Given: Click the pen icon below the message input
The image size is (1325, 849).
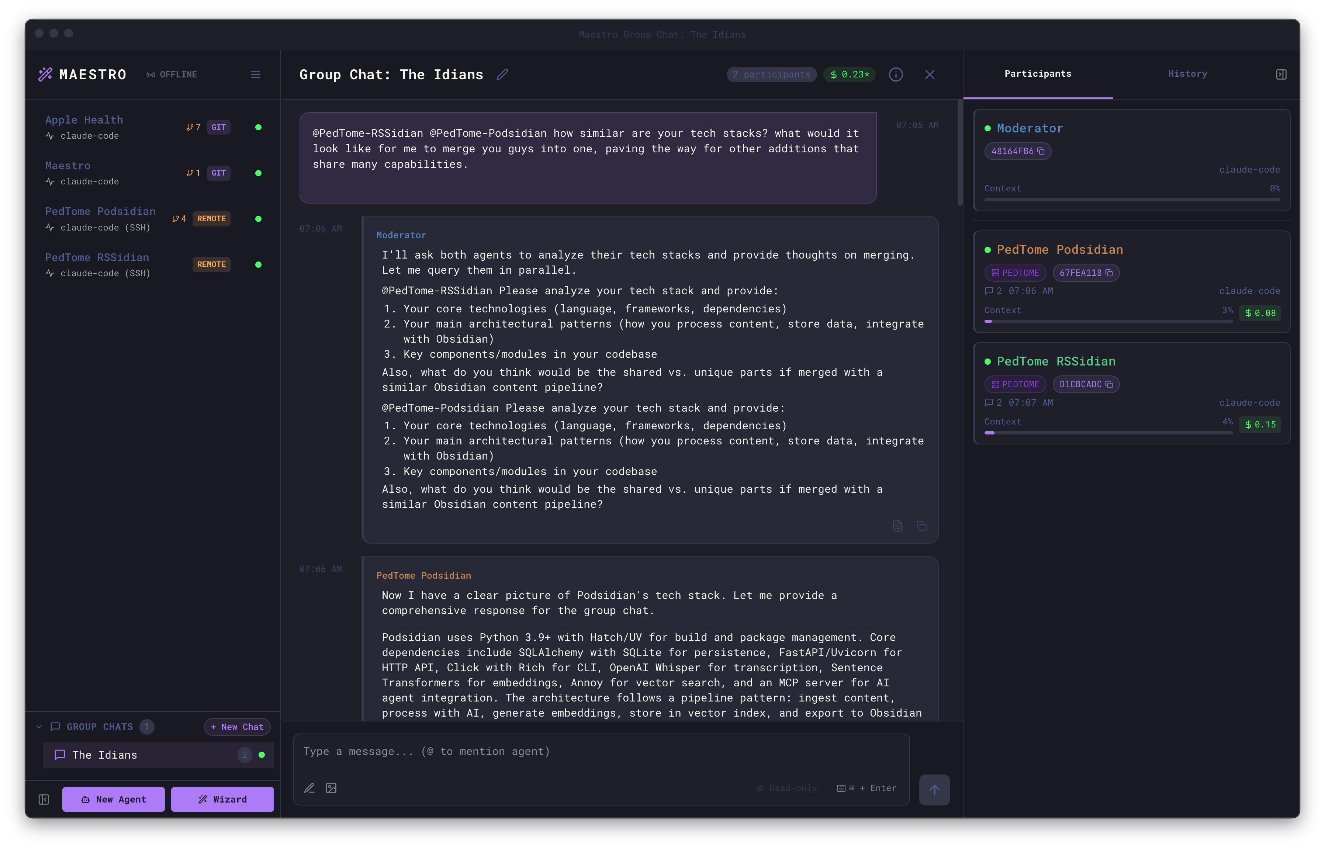Looking at the screenshot, I should (x=309, y=788).
